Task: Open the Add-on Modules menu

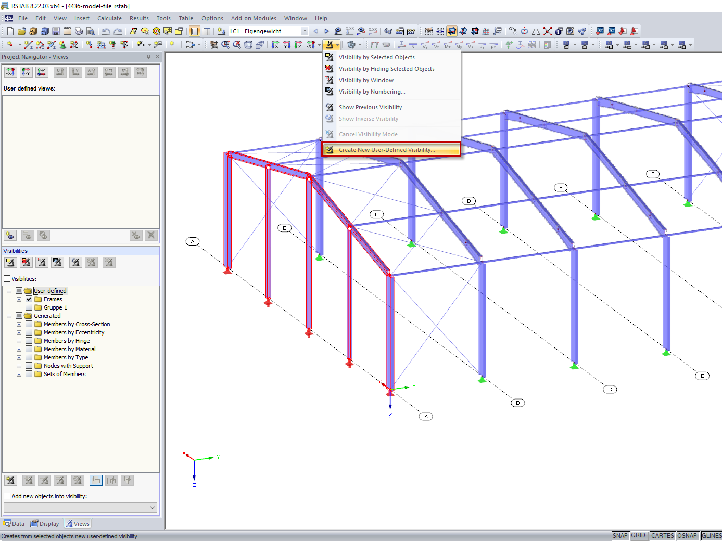Action: (x=254, y=18)
